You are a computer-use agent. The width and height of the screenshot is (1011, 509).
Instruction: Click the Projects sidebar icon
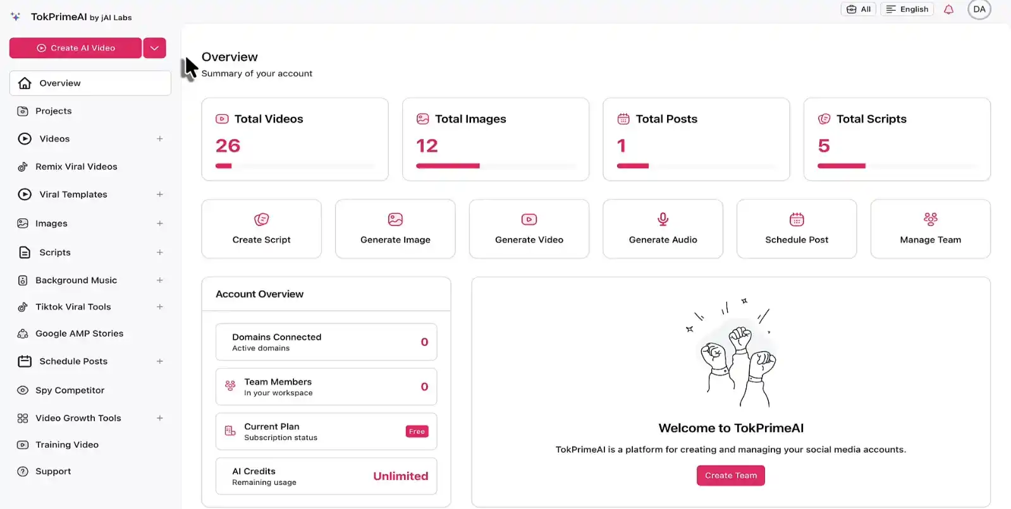(23, 111)
